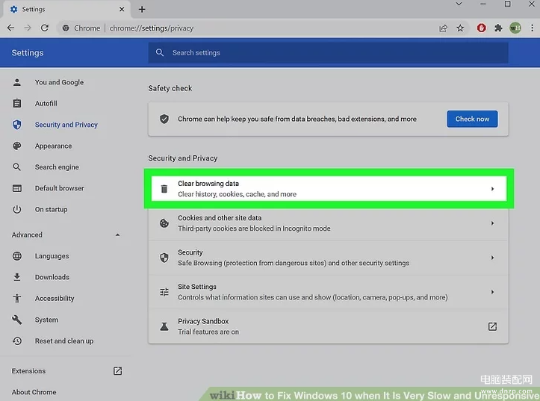This screenshot has height=401, width=540.
Task: Reload the settings page
Action: click(44, 28)
